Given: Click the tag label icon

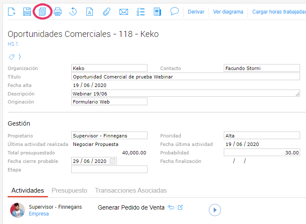Looking at the screenshot, I should pyautogui.click(x=11, y=57).
